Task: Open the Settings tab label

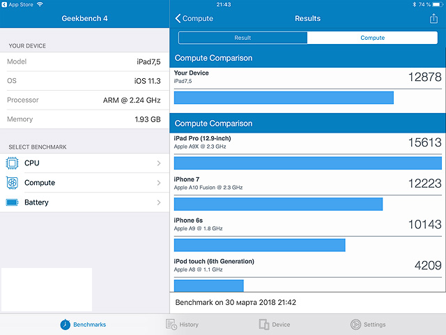Action: pos(375,325)
